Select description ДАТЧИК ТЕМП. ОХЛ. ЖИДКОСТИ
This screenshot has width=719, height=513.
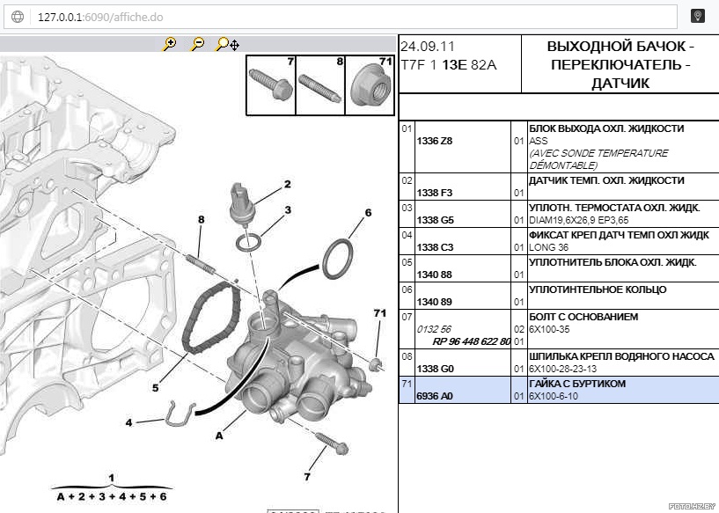tap(606, 180)
